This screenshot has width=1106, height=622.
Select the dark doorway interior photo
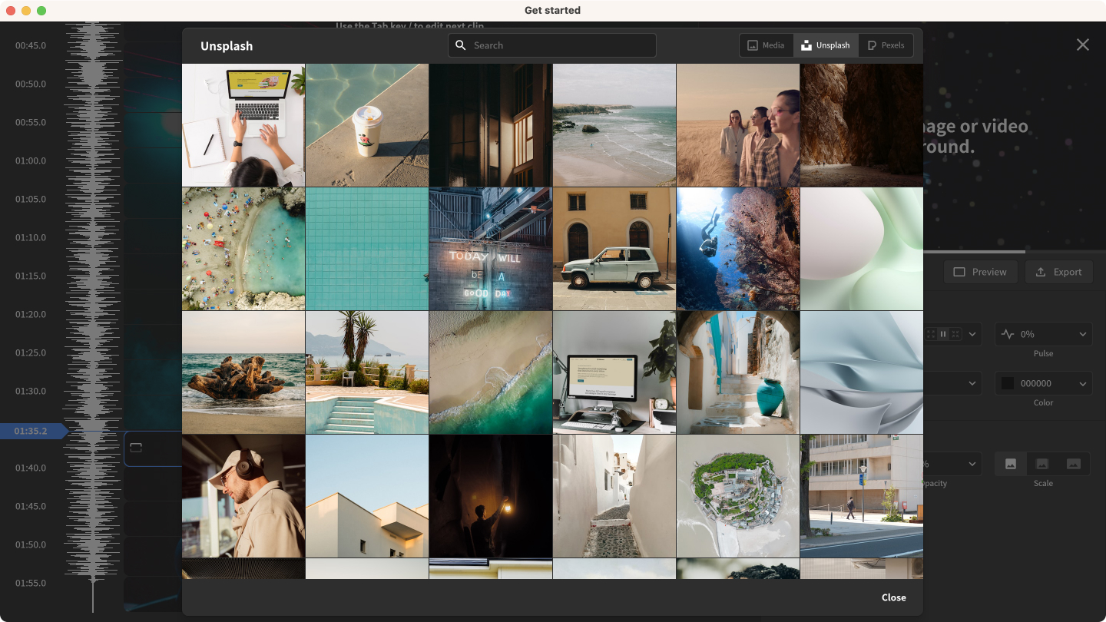click(491, 125)
